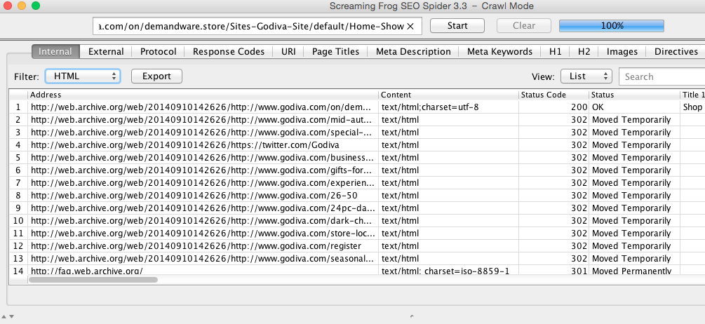Click the charset=iso-8859-1 content cell
Screen dimensions: 705x324
click(449, 270)
